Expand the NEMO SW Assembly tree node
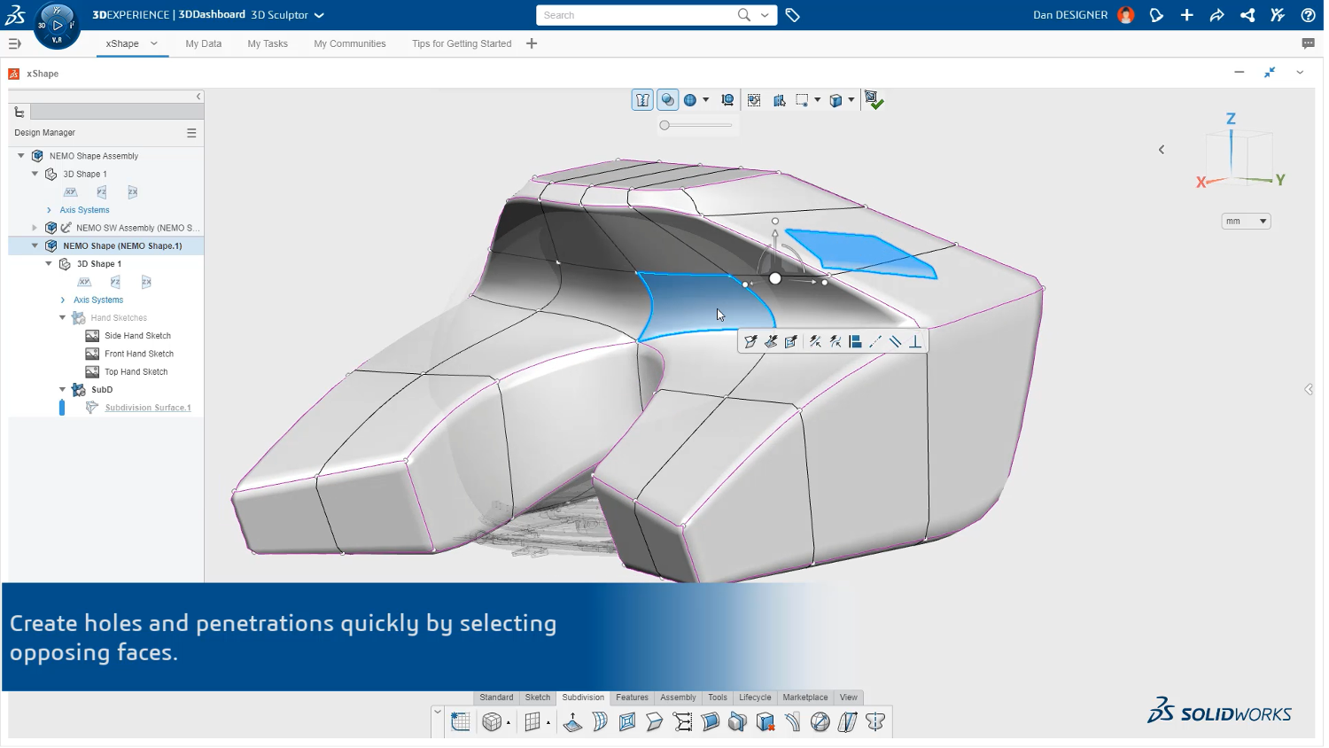 [35, 229]
